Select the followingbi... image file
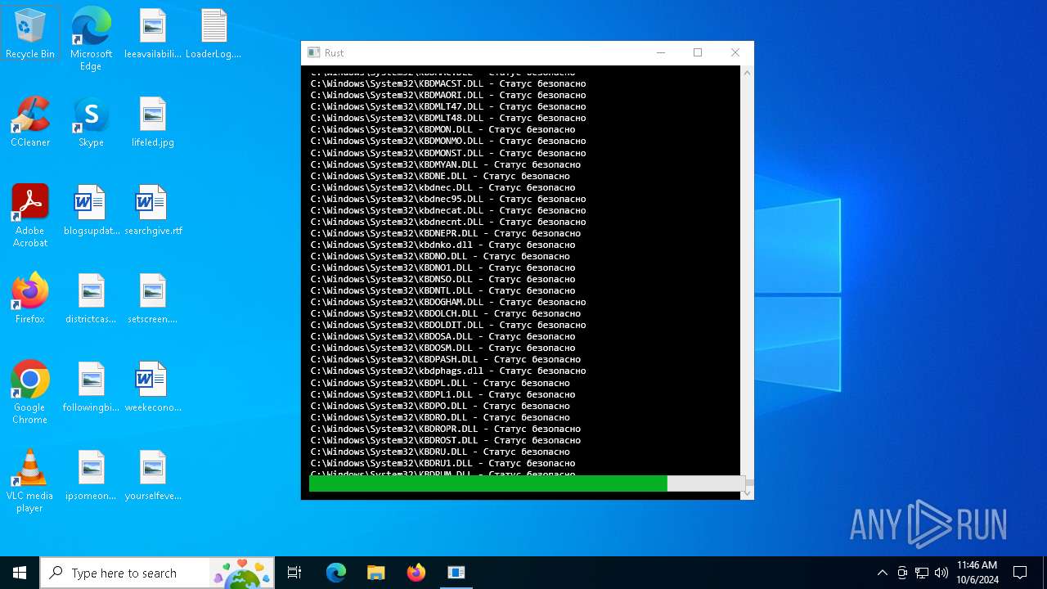1047x589 pixels. [x=91, y=387]
